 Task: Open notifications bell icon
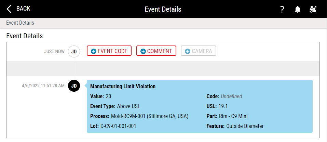[298, 9]
